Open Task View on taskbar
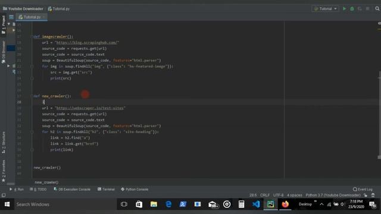Viewport: 381px width, 214px height. point(124,204)
